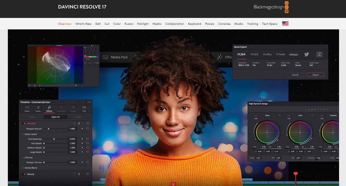
Task: Open the File tab icon in Timeline panel
Action: point(84,107)
